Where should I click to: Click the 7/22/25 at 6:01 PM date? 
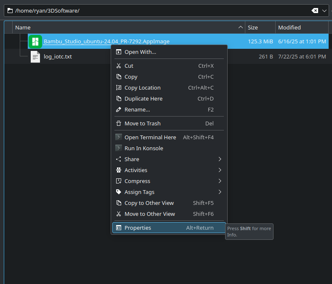[x=302, y=57]
